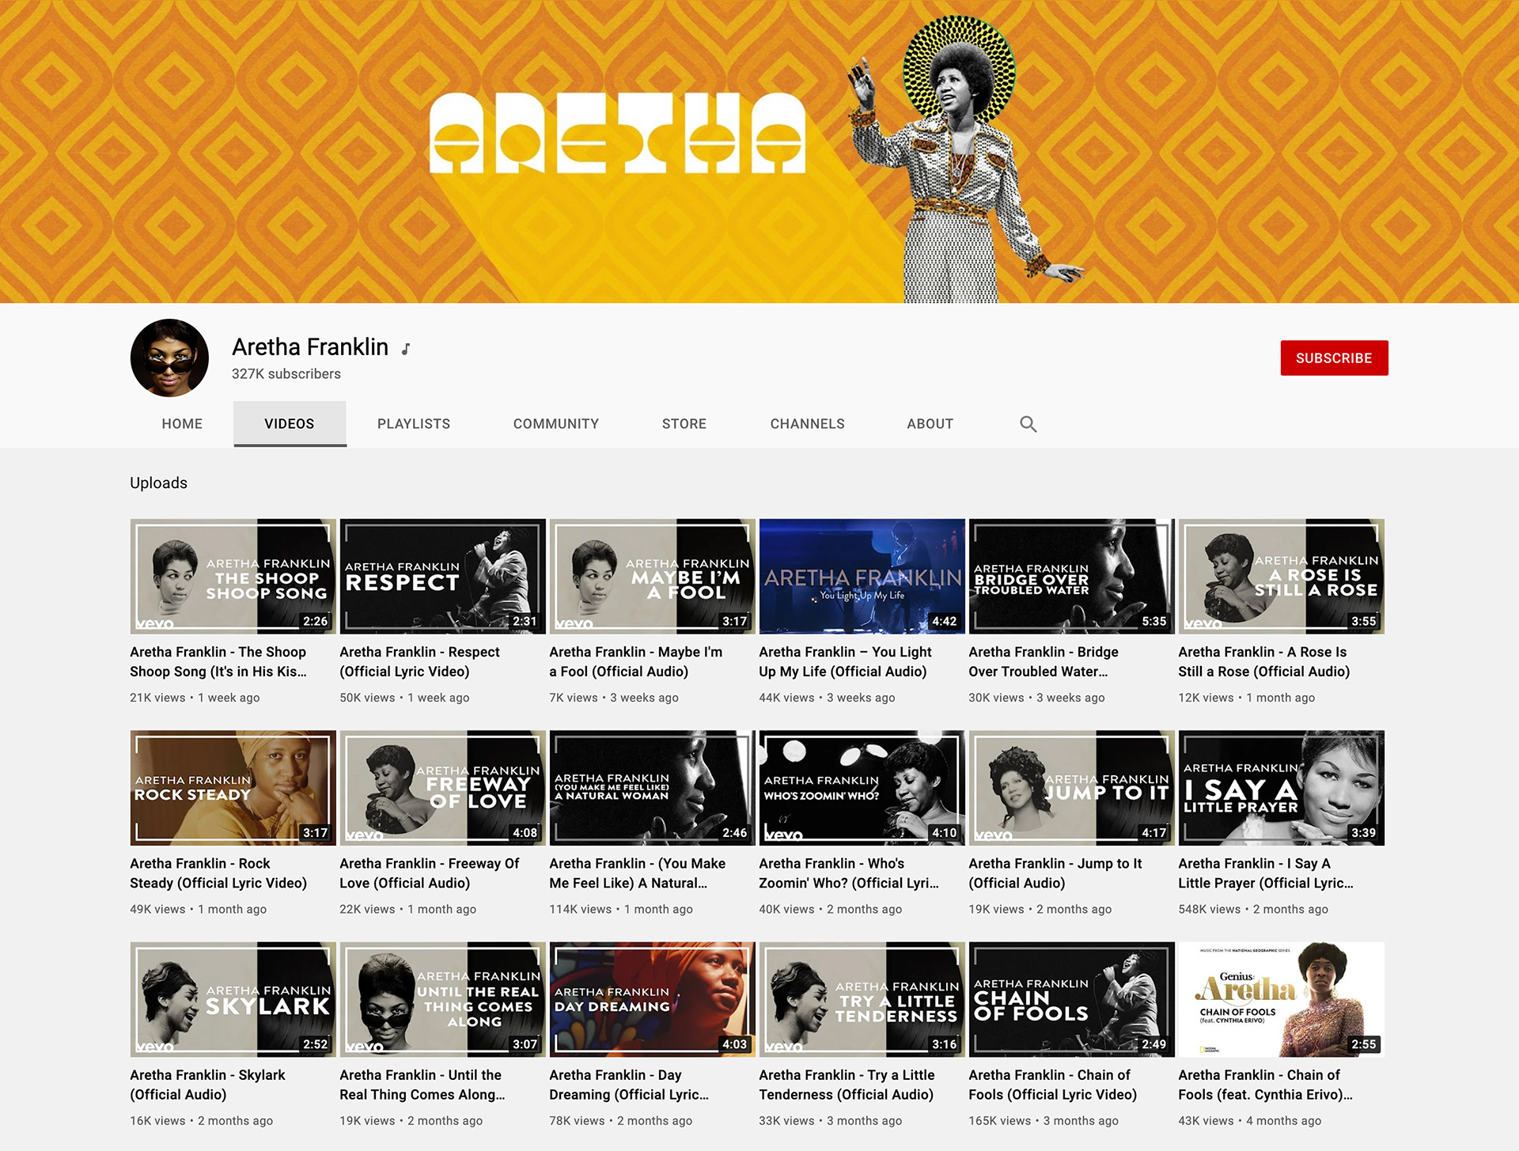1519x1151 pixels.
Task: Click Who's Zoomin' Who? title link
Action: click(x=849, y=873)
